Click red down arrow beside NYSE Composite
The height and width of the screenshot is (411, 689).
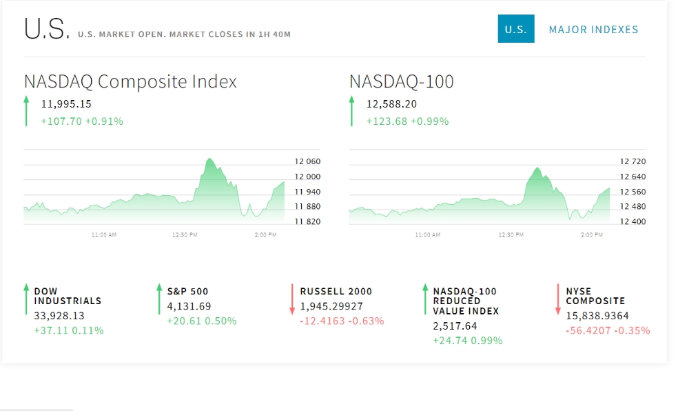558,299
